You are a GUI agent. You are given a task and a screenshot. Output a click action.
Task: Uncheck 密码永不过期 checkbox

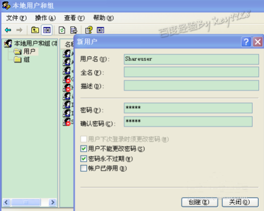pos(84,159)
